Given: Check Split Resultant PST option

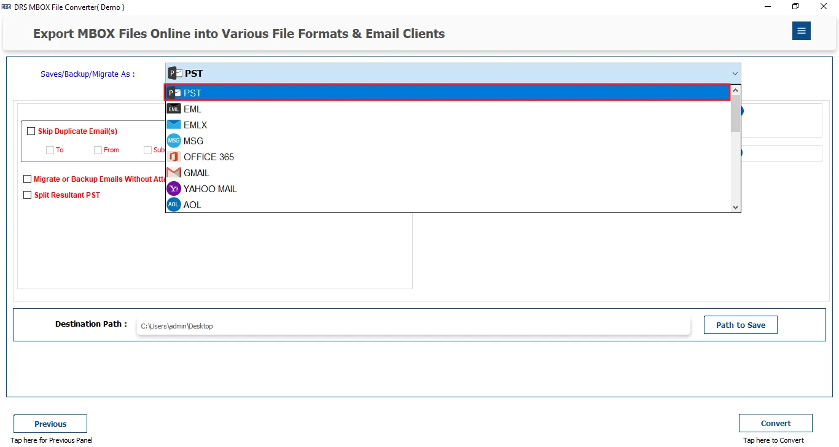Looking at the screenshot, I should point(27,195).
